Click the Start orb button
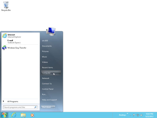Screen dimensions: 157x118 click(x=4, y=115)
